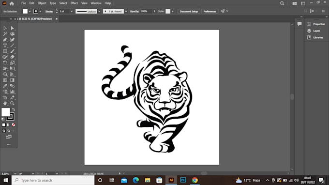This screenshot has width=329, height=185.
Task: Set fill to None in toolbox
Action: pos(13,125)
